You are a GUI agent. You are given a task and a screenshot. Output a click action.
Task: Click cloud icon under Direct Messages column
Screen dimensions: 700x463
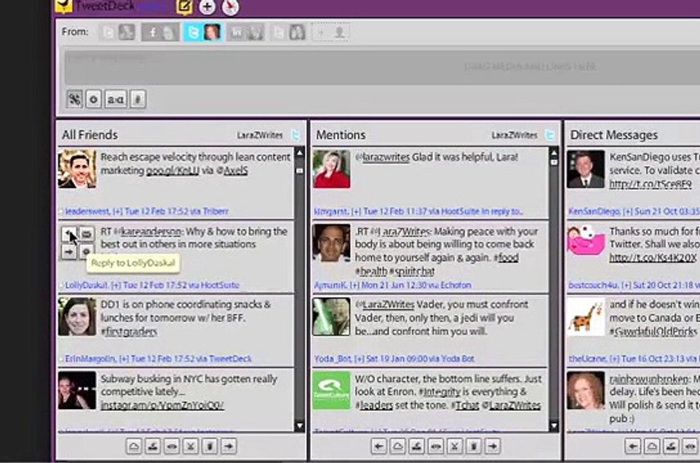(652, 446)
